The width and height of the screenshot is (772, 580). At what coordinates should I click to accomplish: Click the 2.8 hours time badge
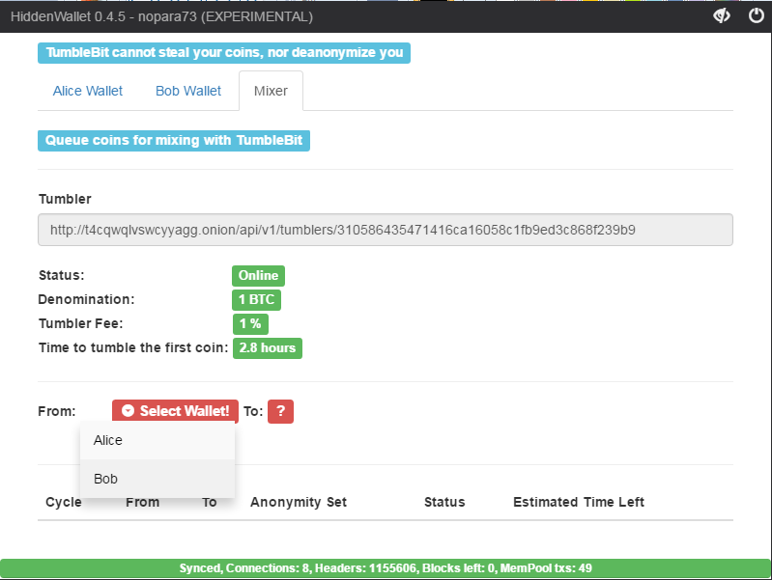pos(268,347)
